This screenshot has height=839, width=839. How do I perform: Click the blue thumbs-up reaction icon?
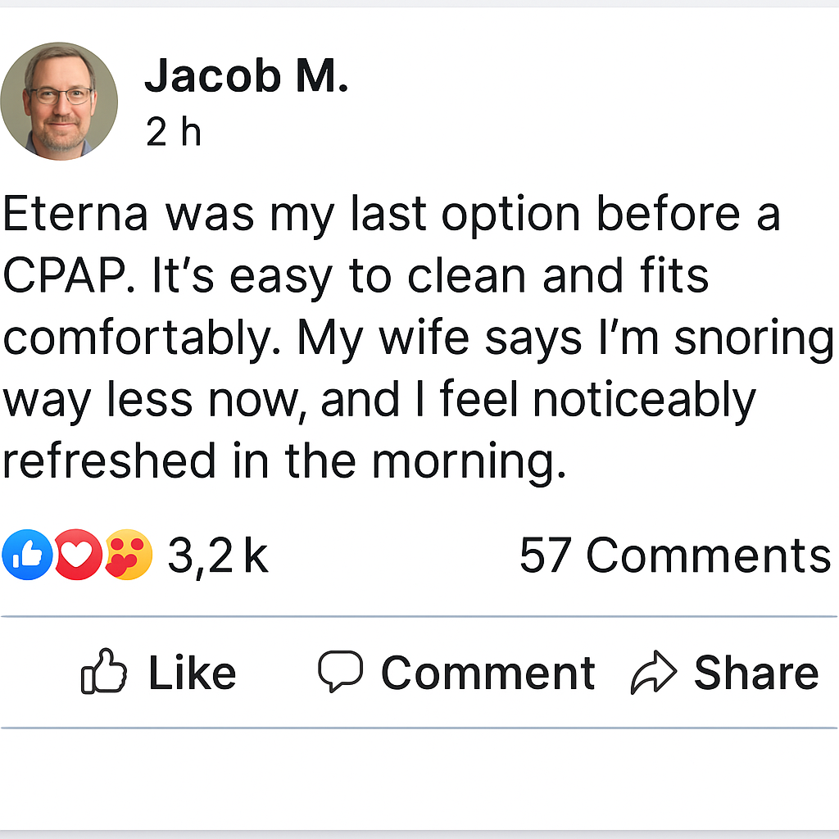coord(26,555)
